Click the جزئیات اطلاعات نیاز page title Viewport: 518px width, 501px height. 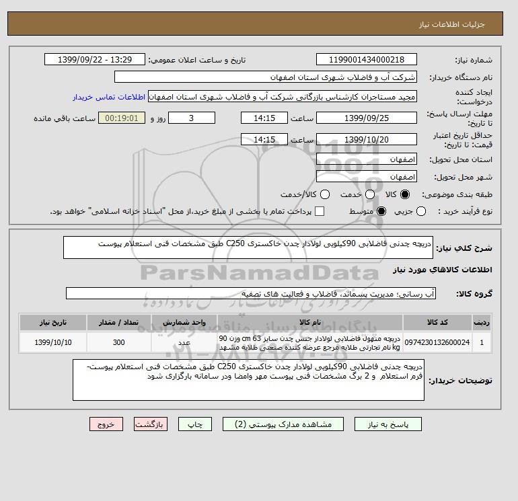pos(451,24)
